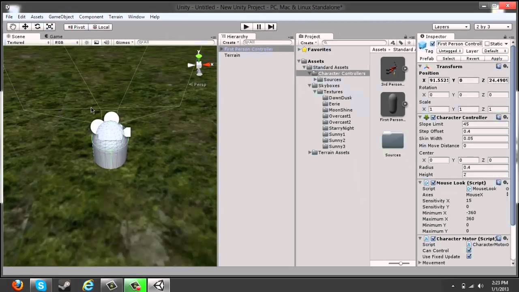
Task: Click Project search by label icon
Action: [x=401, y=43]
